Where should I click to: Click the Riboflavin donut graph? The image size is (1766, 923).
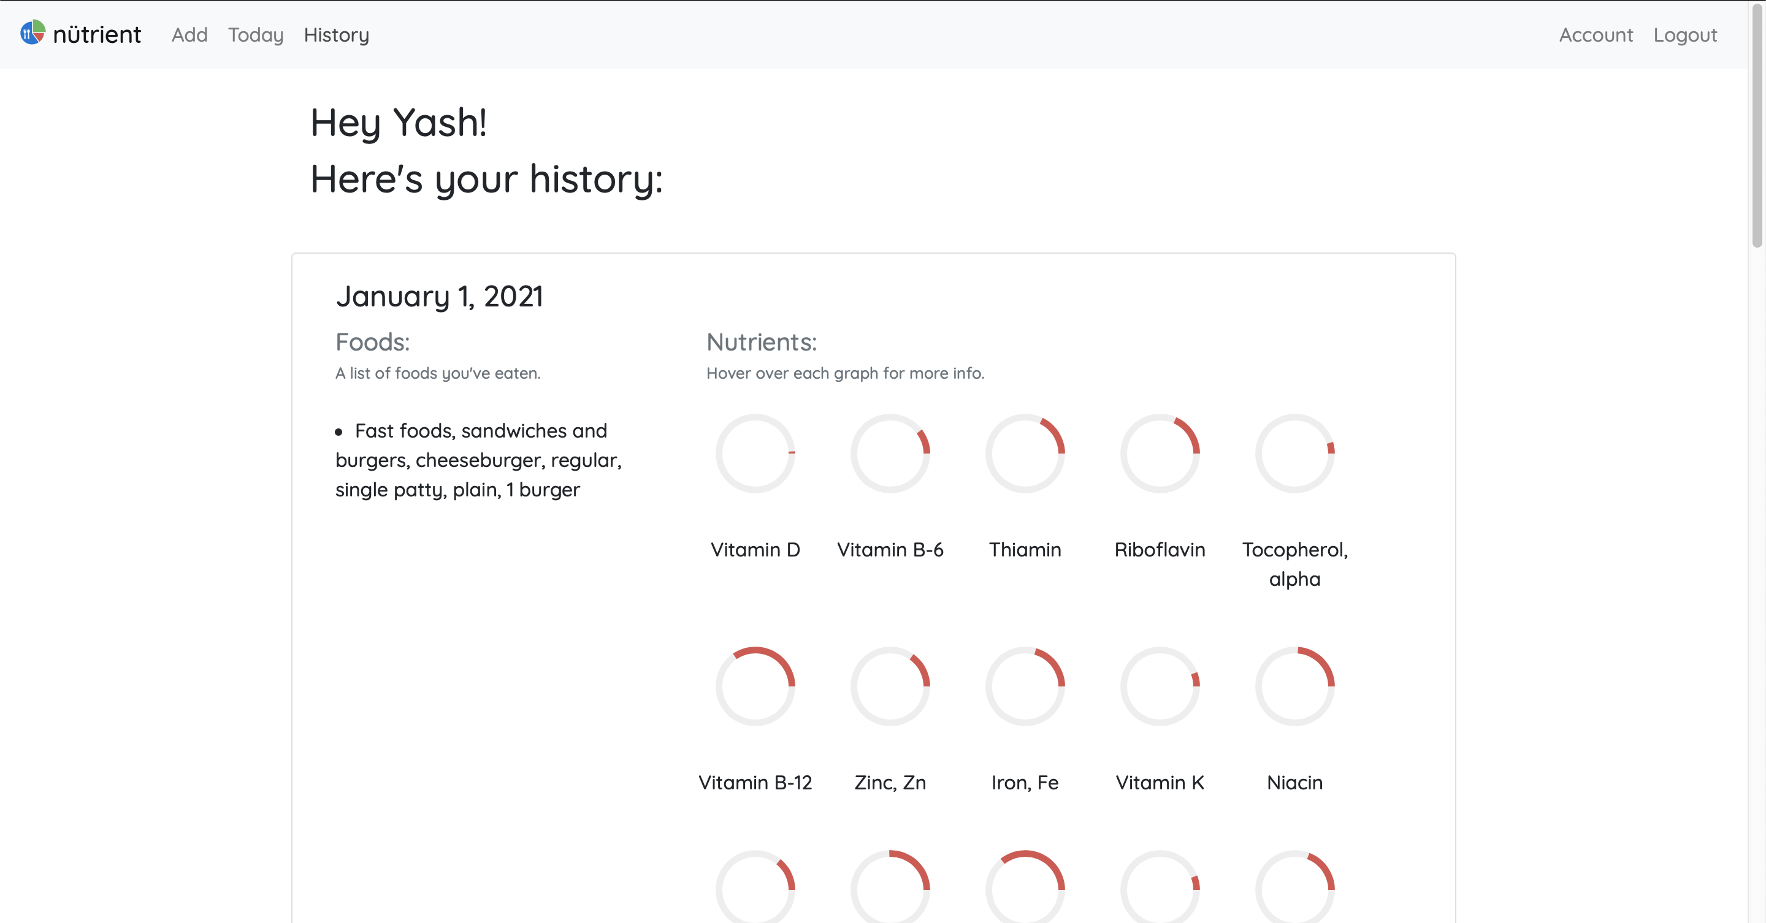tap(1158, 453)
